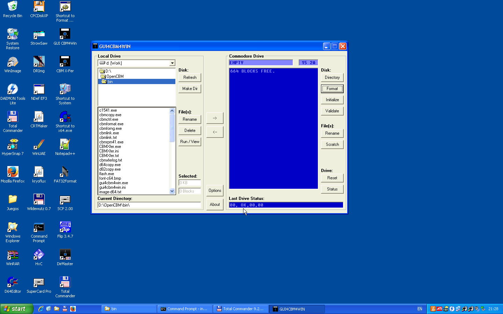This screenshot has height=314, width=503.
Task: Click the --> transfer to Commodore button
Action: (215, 118)
